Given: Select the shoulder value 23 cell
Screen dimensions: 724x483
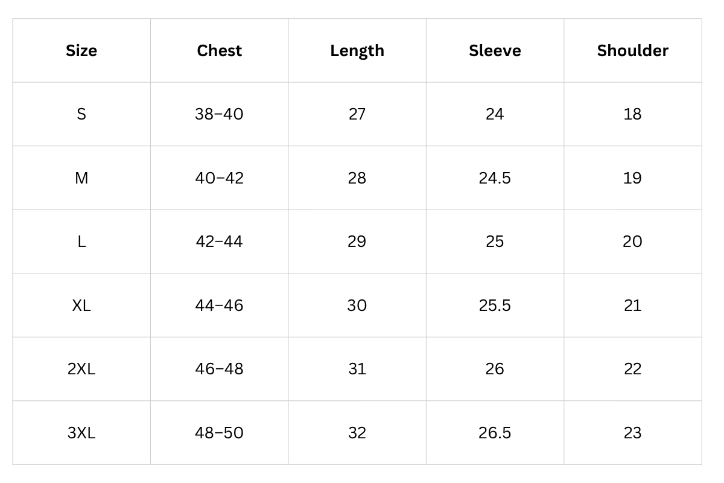Looking at the screenshot, I should pyautogui.click(x=632, y=433).
